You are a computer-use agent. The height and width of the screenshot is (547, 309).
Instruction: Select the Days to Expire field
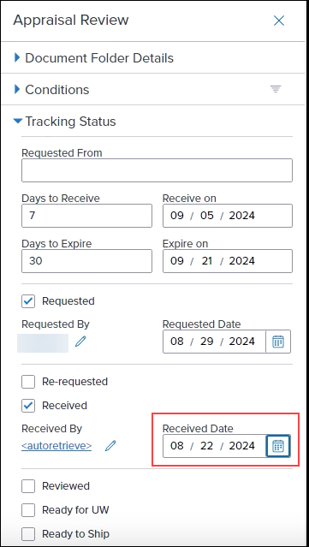coord(86,261)
